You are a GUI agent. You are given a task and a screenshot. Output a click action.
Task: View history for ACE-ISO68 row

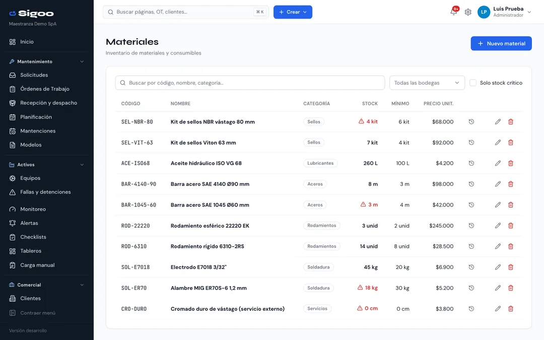pyautogui.click(x=471, y=163)
